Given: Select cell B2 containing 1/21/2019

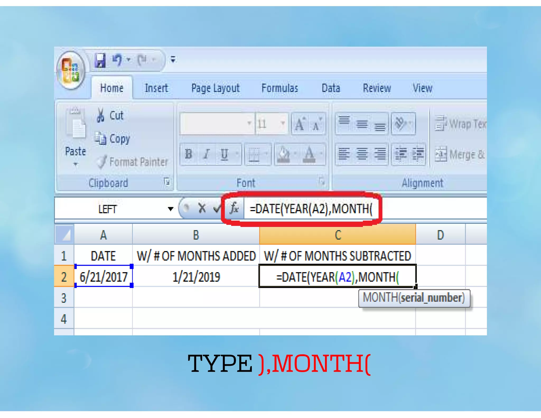Looking at the screenshot, I should pyautogui.click(x=196, y=277).
